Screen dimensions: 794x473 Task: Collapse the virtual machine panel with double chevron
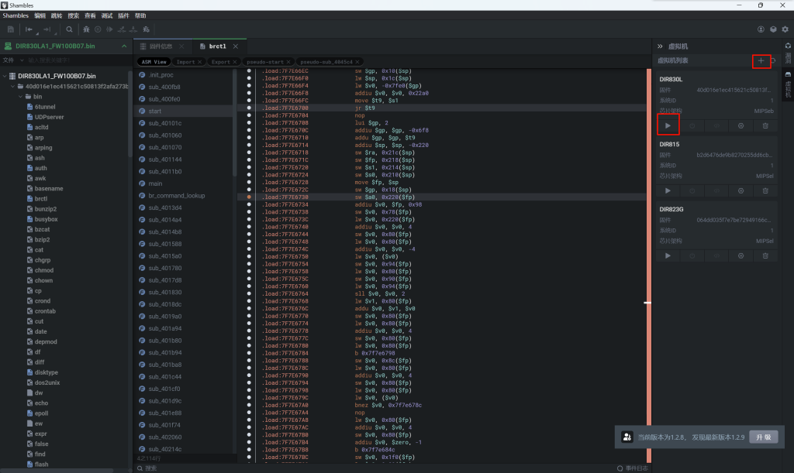point(661,46)
